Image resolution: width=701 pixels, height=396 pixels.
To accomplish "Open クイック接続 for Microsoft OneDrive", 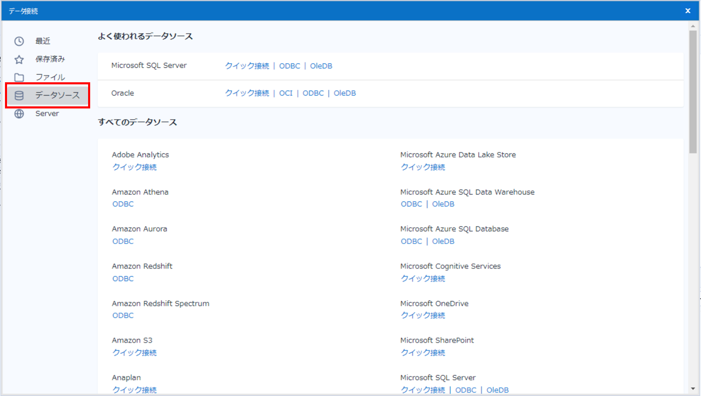I will (x=423, y=315).
